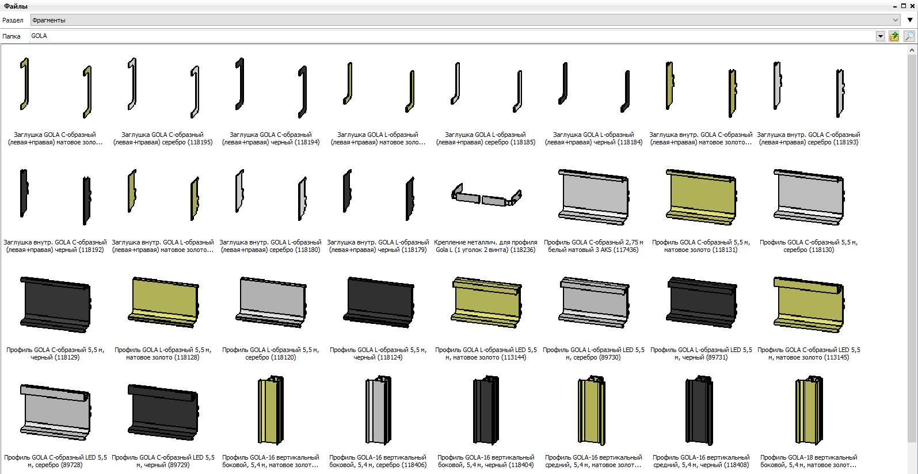Select the L-shaped black end cap (118184) thumbnail
This screenshot has height=474, width=918.
click(x=593, y=88)
